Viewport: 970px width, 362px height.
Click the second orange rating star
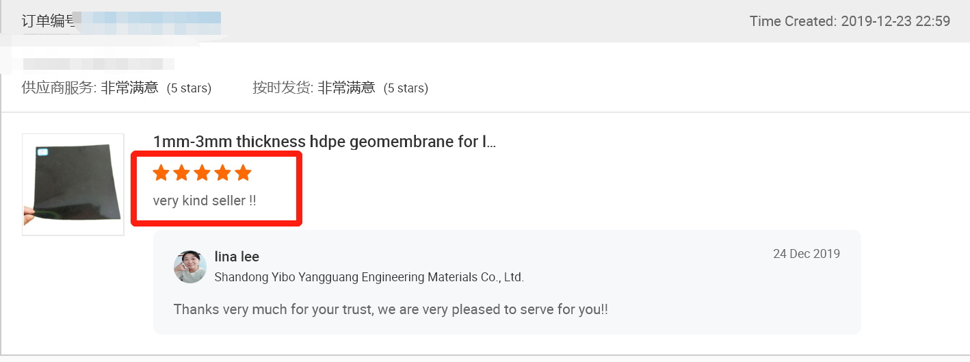[x=182, y=172]
